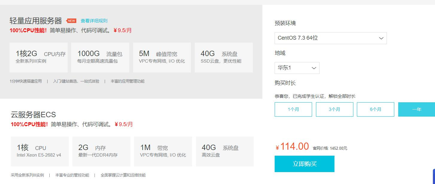Screen dimensions: 435x184
Task: Click the 1000G 流量包 feature card
Action: tap(100, 58)
